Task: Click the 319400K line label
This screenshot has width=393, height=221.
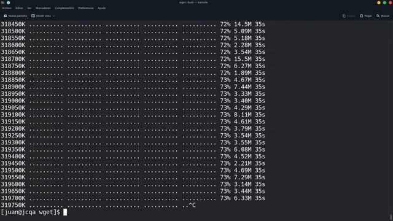Action: tap(13, 157)
